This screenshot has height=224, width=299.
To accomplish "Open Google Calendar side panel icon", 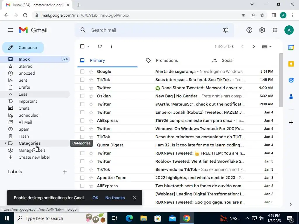I will tap(291, 48).
